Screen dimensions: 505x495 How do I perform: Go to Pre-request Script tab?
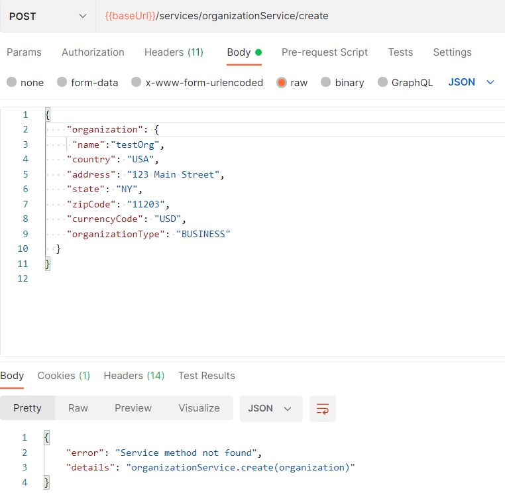[324, 52]
